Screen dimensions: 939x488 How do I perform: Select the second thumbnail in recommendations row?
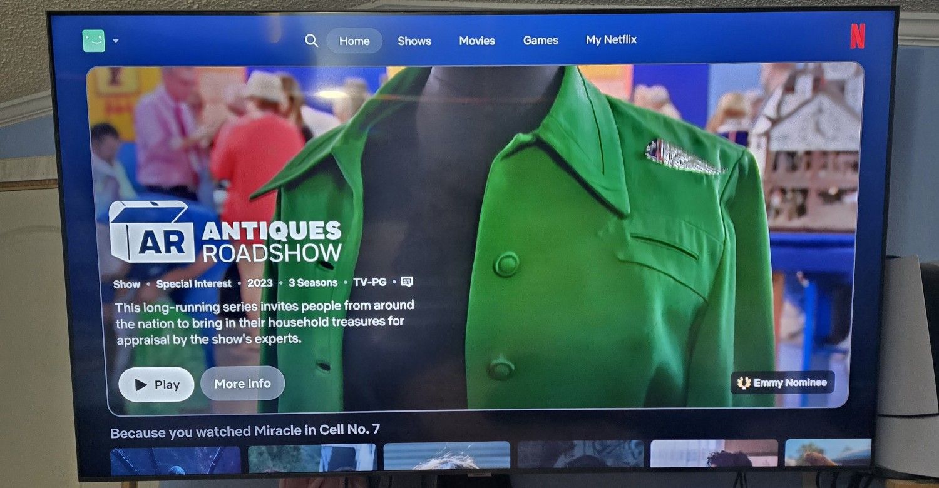coord(312,458)
